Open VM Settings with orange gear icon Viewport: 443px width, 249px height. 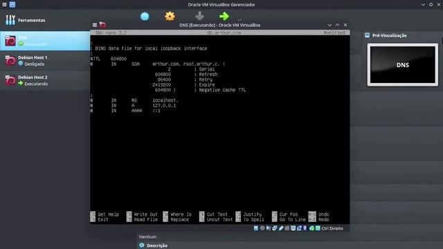pos(170,17)
